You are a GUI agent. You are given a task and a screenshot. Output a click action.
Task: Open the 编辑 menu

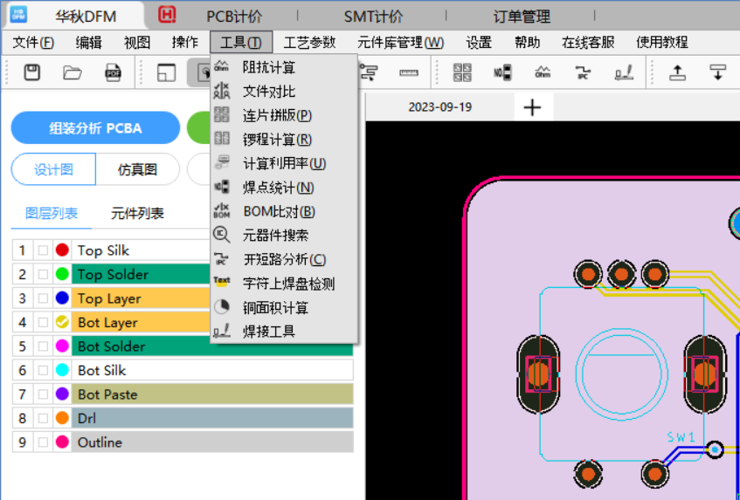[x=89, y=43]
